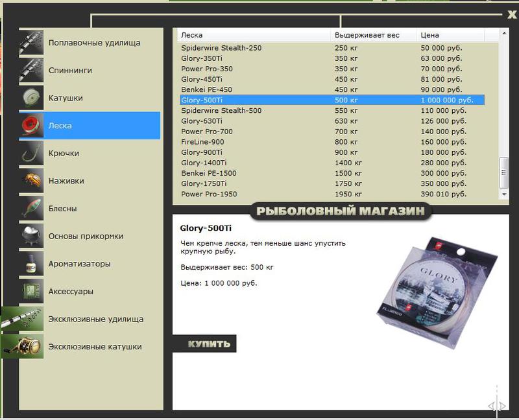Screen dimensions: 519x420
Task: Click the lure icon beside Блесны
Action: click(31, 208)
